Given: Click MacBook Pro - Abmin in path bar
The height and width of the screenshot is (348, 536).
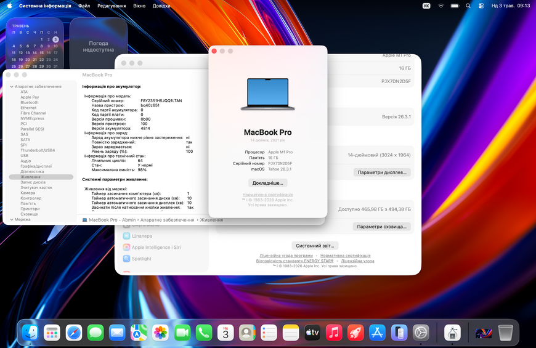Looking at the screenshot, I should 109,220.
